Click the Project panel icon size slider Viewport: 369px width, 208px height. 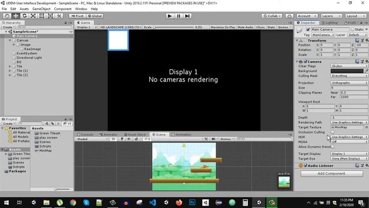(62, 189)
